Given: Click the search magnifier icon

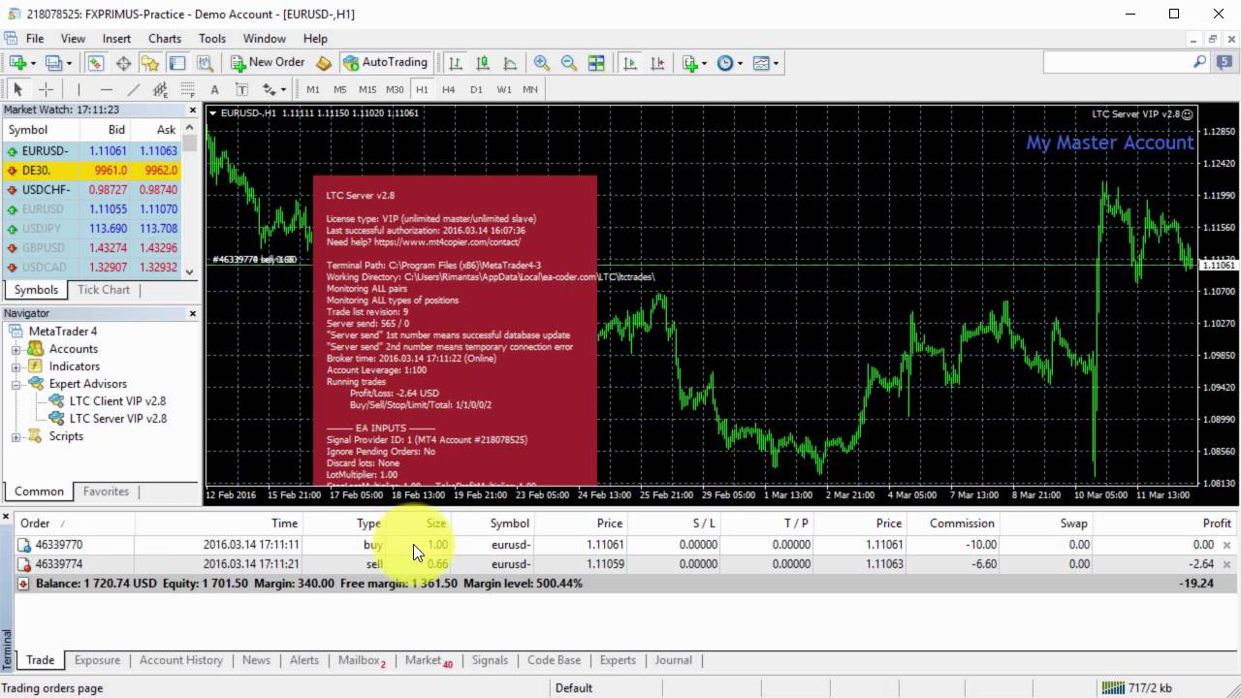Looking at the screenshot, I should point(1199,61).
